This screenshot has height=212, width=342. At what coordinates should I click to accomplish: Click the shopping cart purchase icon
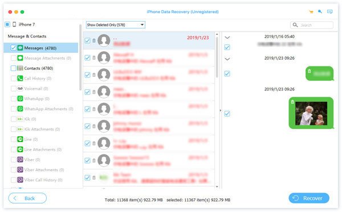(311, 12)
